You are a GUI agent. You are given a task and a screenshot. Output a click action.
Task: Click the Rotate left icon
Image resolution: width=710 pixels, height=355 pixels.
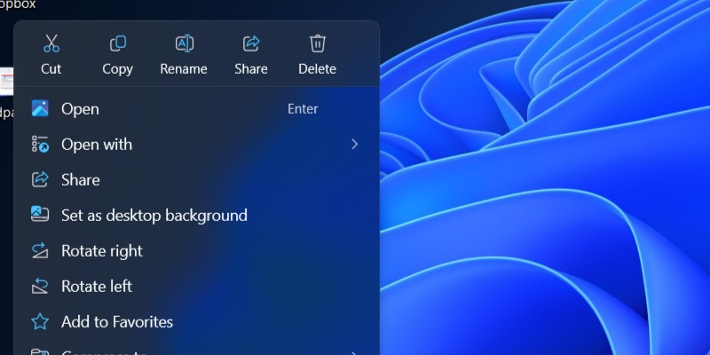tap(40, 286)
